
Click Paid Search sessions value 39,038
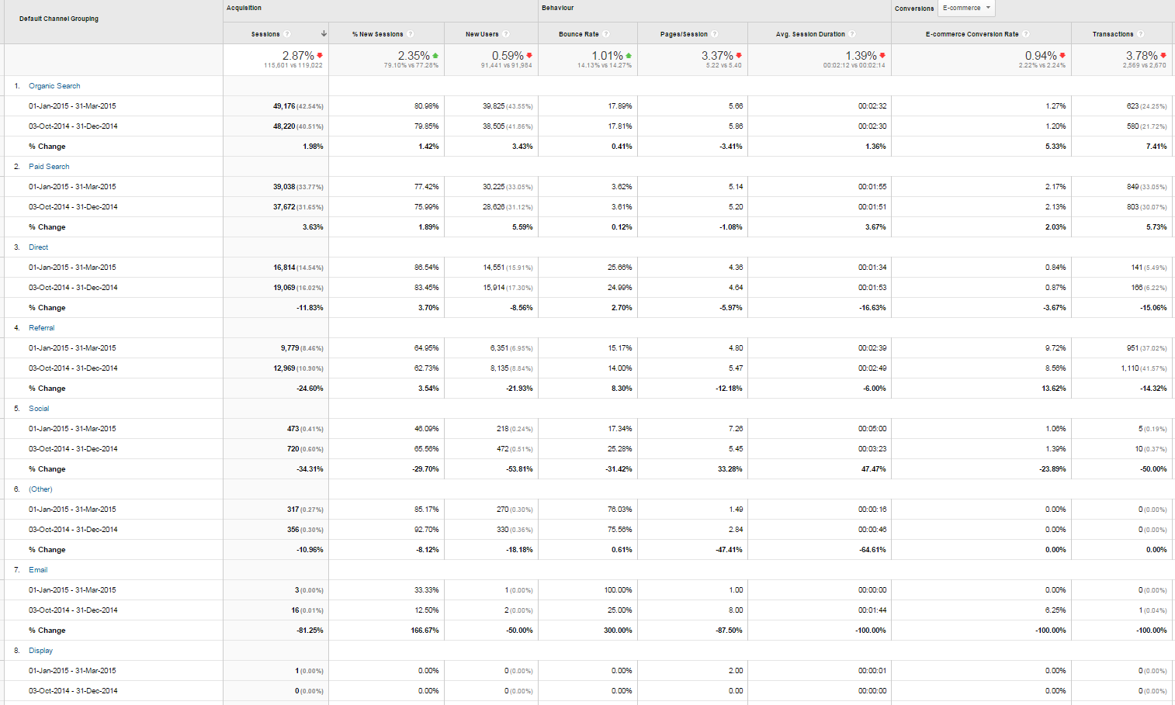284,187
